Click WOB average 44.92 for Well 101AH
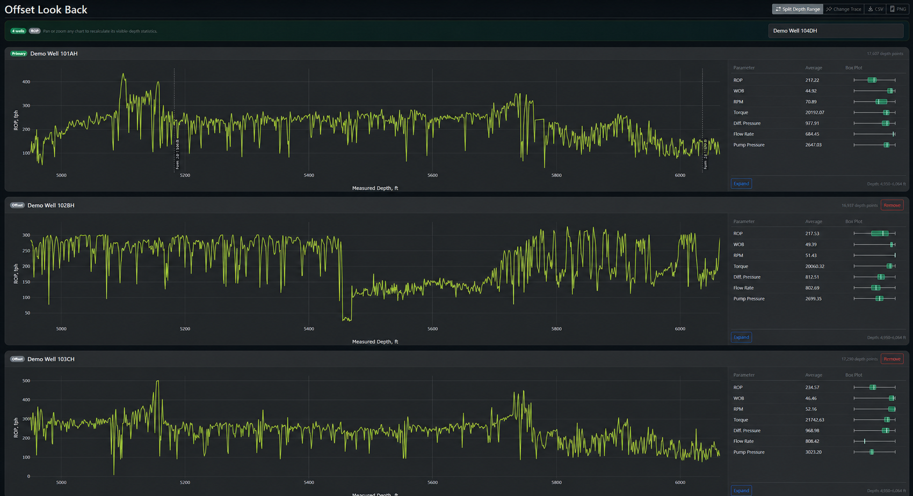The height and width of the screenshot is (496, 913). pos(811,91)
